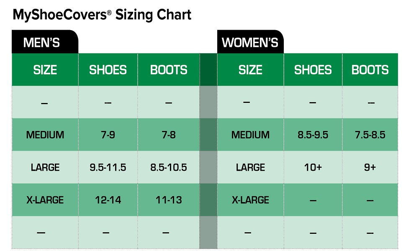Select the women's BOOTS column header
The width and height of the screenshot is (406, 251).
click(x=370, y=70)
